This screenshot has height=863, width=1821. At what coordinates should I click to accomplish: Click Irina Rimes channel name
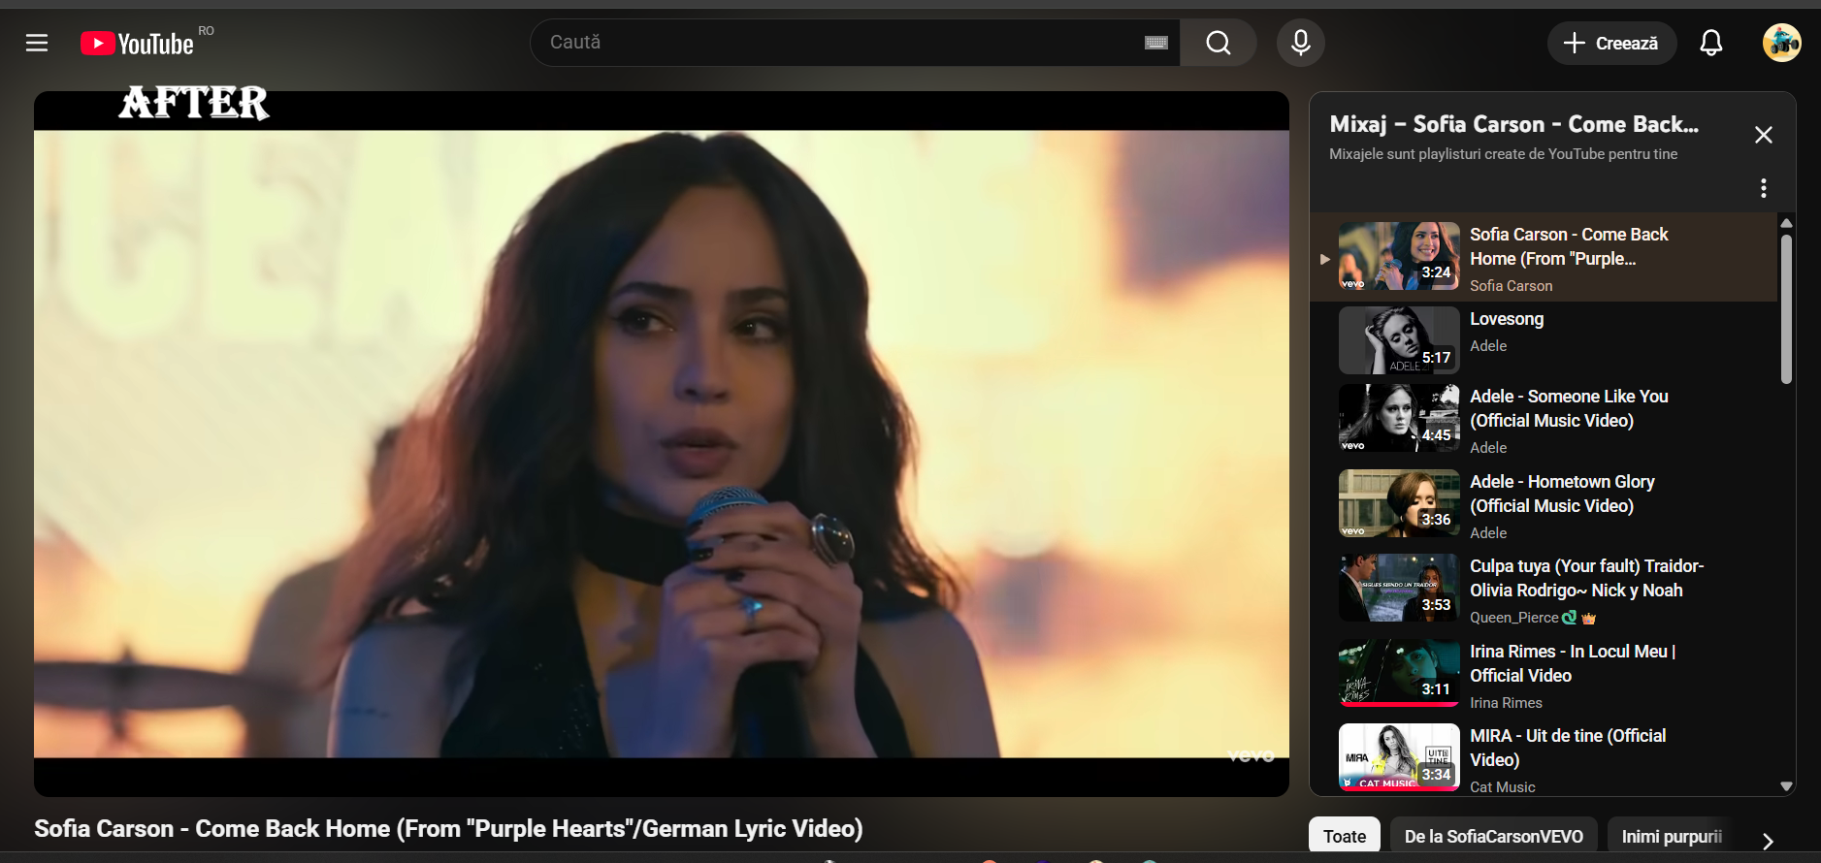click(1506, 703)
